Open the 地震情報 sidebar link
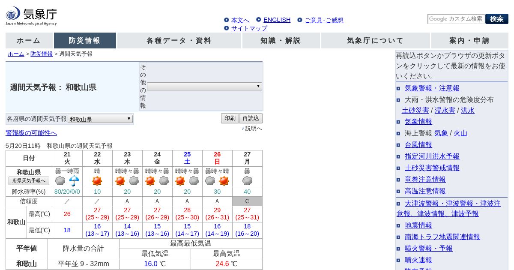Viewport: 514px width, 270px height. click(418, 225)
